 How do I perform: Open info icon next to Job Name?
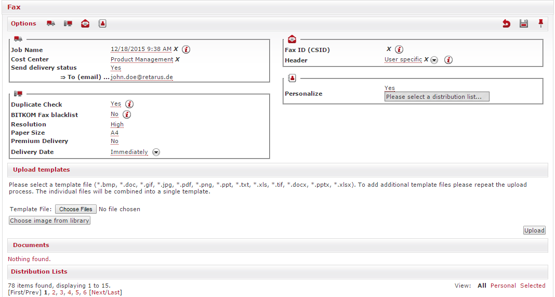pyautogui.click(x=186, y=49)
